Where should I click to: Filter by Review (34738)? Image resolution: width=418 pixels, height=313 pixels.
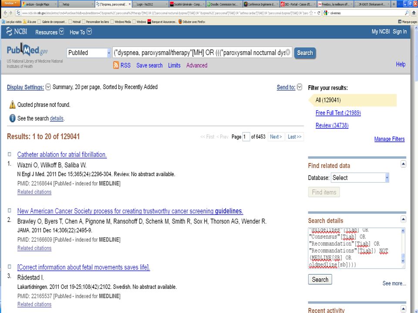tap(332, 125)
